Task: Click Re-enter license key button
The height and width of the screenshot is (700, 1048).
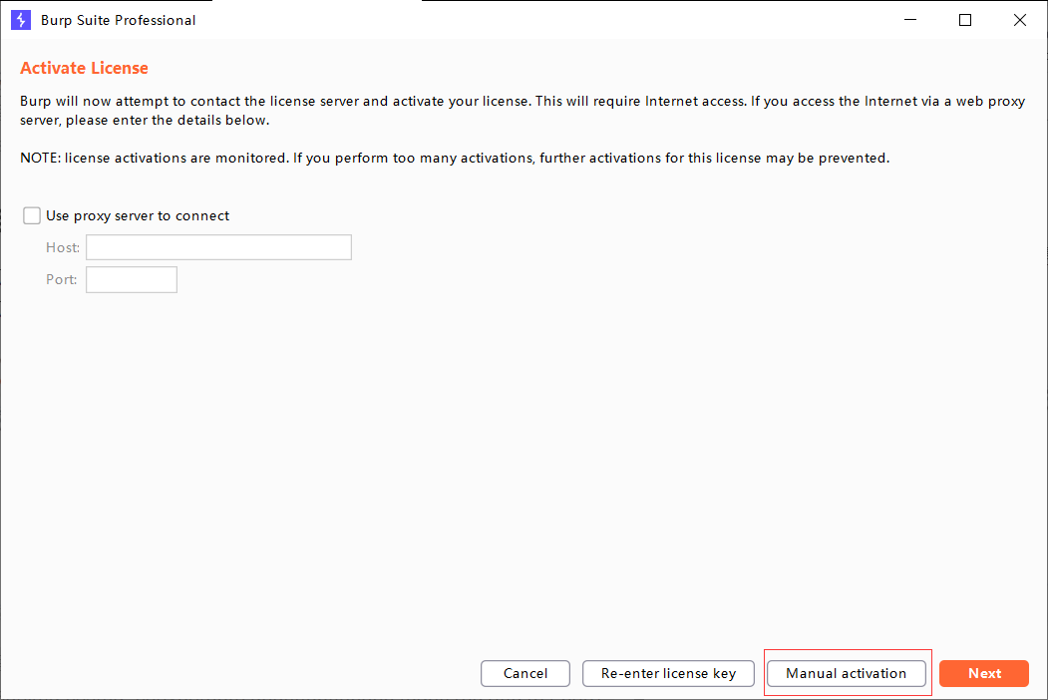Action: [668, 673]
